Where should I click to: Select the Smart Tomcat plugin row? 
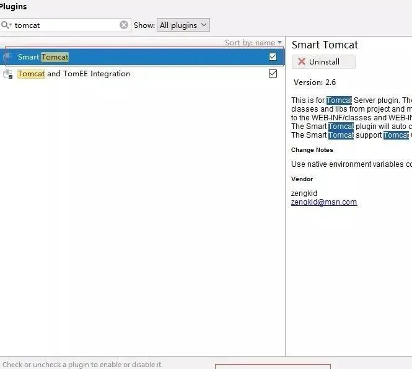pyautogui.click(x=142, y=57)
